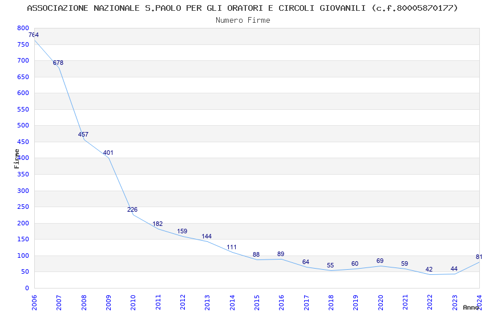Screen dimensions: 485x313
Task: Click the y-axis value 150
Action: tap(23, 239)
